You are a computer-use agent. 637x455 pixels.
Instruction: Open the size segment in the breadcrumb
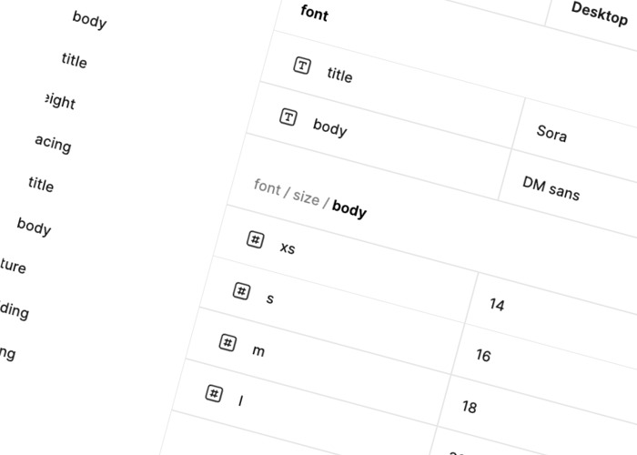tap(306, 197)
